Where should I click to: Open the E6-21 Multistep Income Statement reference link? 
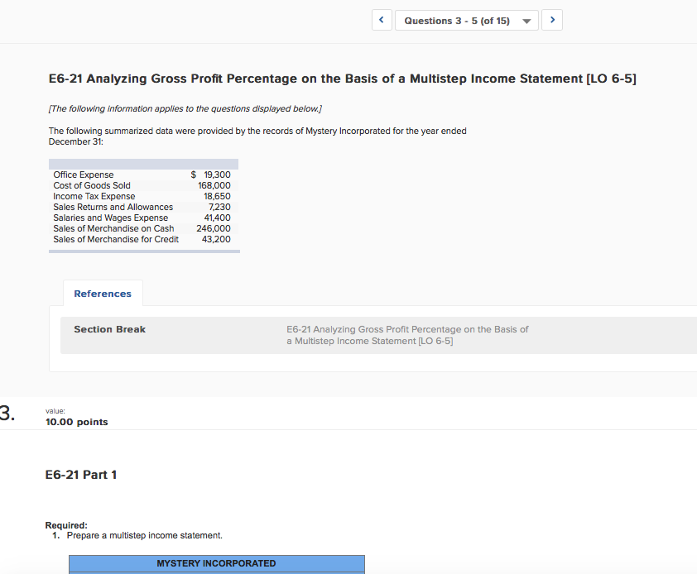[407, 335]
